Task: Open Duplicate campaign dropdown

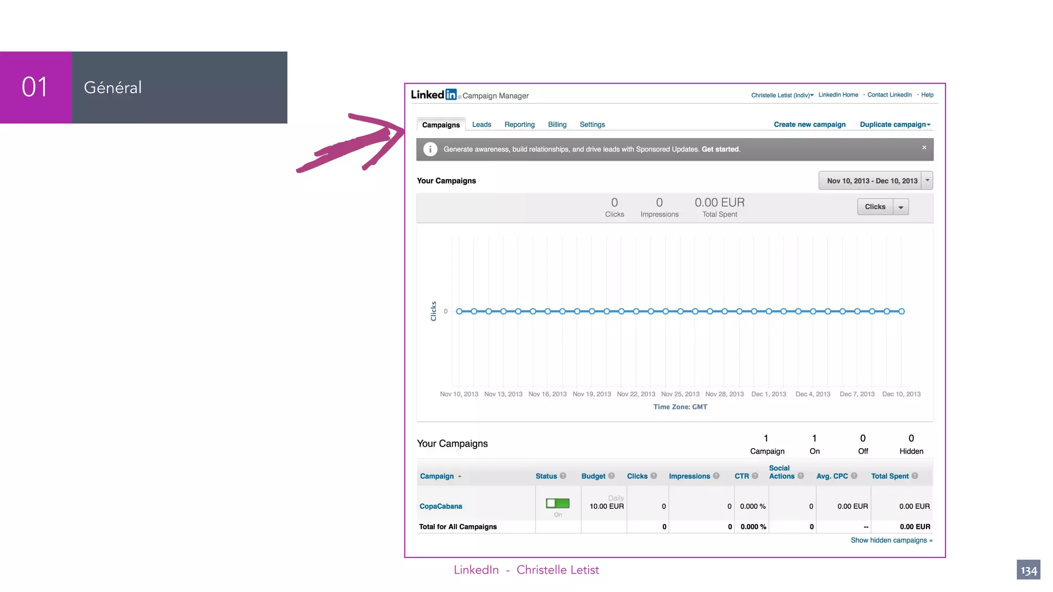Action: 895,124
